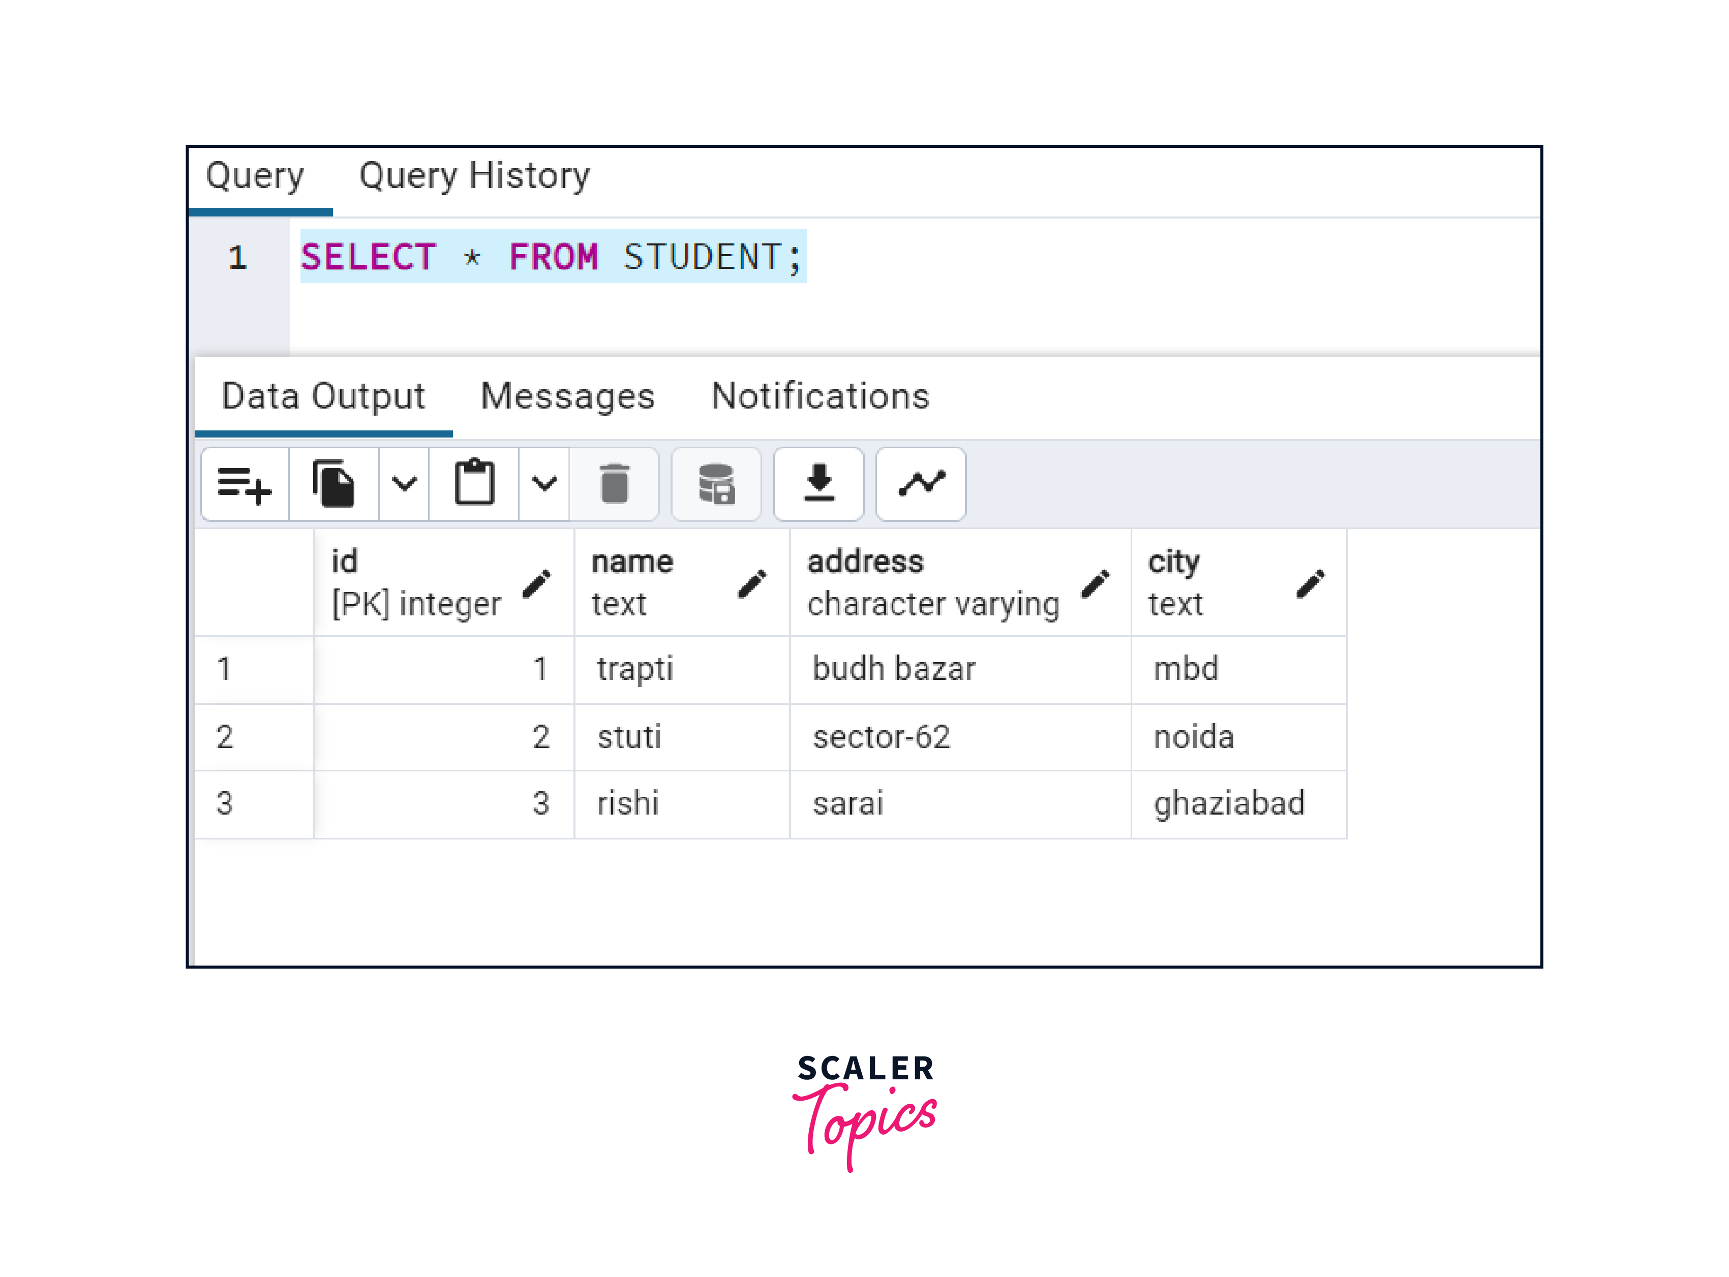This screenshot has width=1729, height=1277.
Task: Click edit pencil in address column
Action: pyautogui.click(x=1095, y=584)
